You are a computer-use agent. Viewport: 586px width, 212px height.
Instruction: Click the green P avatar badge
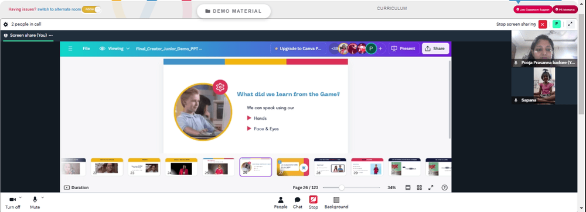[557, 24]
